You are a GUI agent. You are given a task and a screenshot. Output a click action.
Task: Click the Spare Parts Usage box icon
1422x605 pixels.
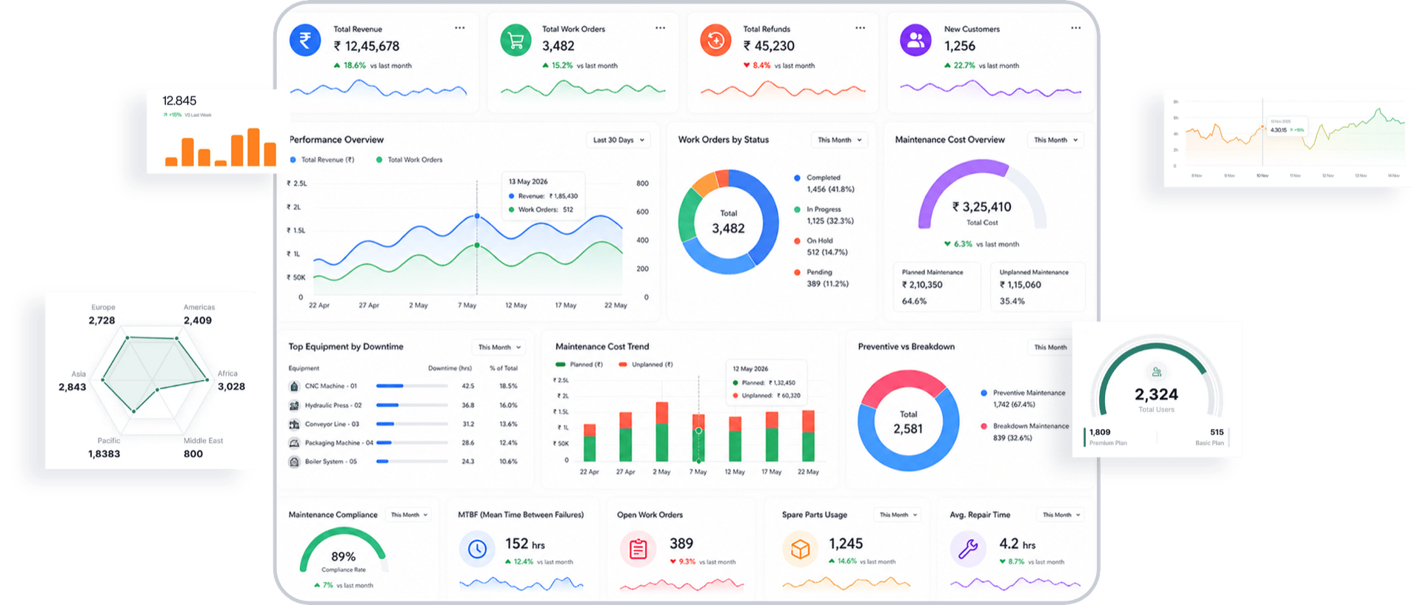(801, 549)
